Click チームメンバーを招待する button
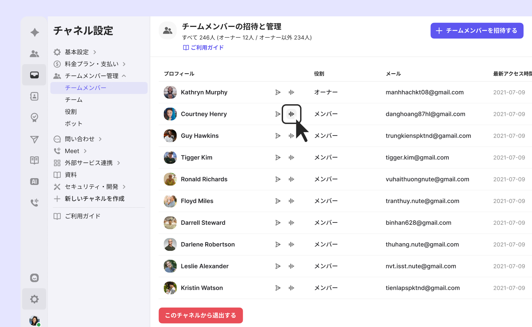The width and height of the screenshot is (532, 327). pos(477,31)
